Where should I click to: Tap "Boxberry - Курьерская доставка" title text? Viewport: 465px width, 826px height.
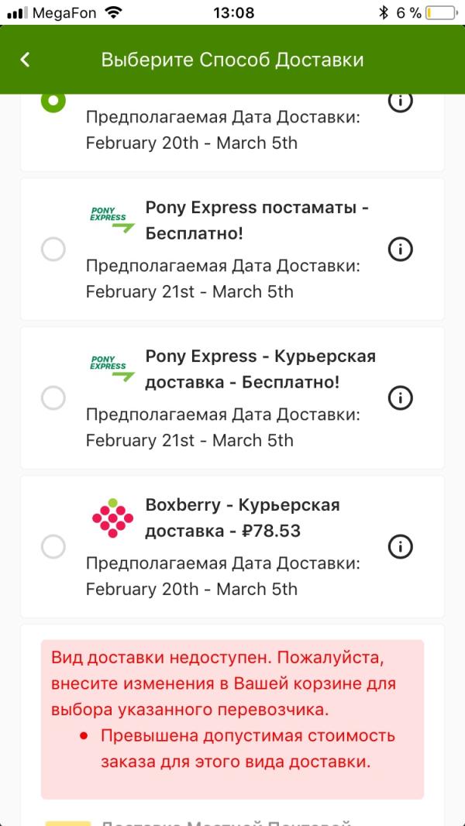242,518
